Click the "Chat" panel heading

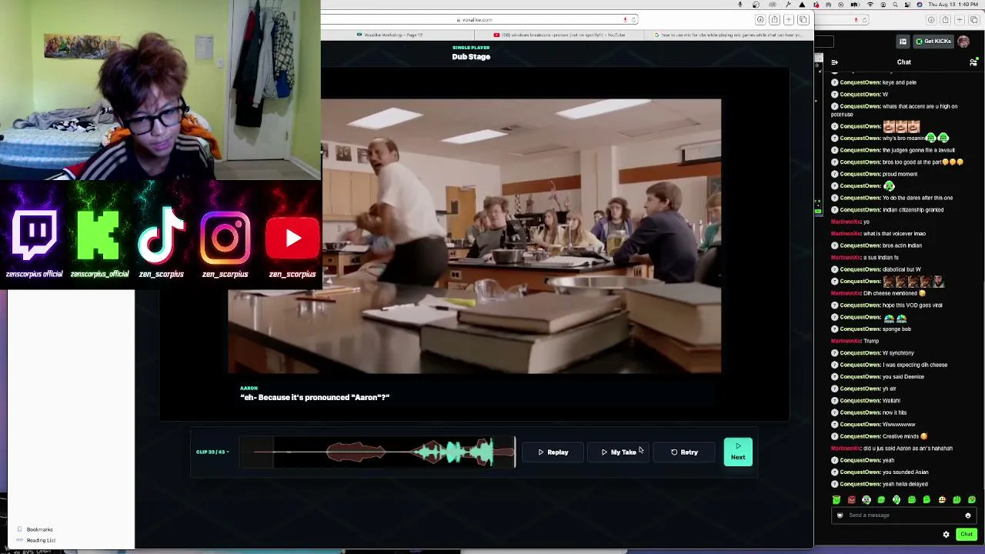click(904, 62)
